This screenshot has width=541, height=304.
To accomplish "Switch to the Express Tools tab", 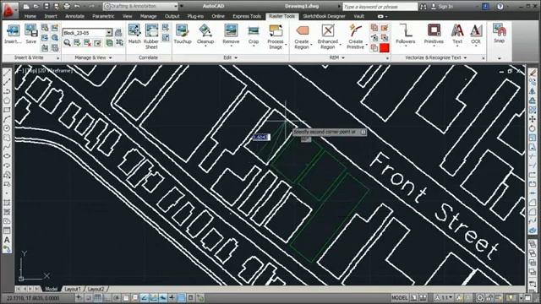I will coord(247,16).
